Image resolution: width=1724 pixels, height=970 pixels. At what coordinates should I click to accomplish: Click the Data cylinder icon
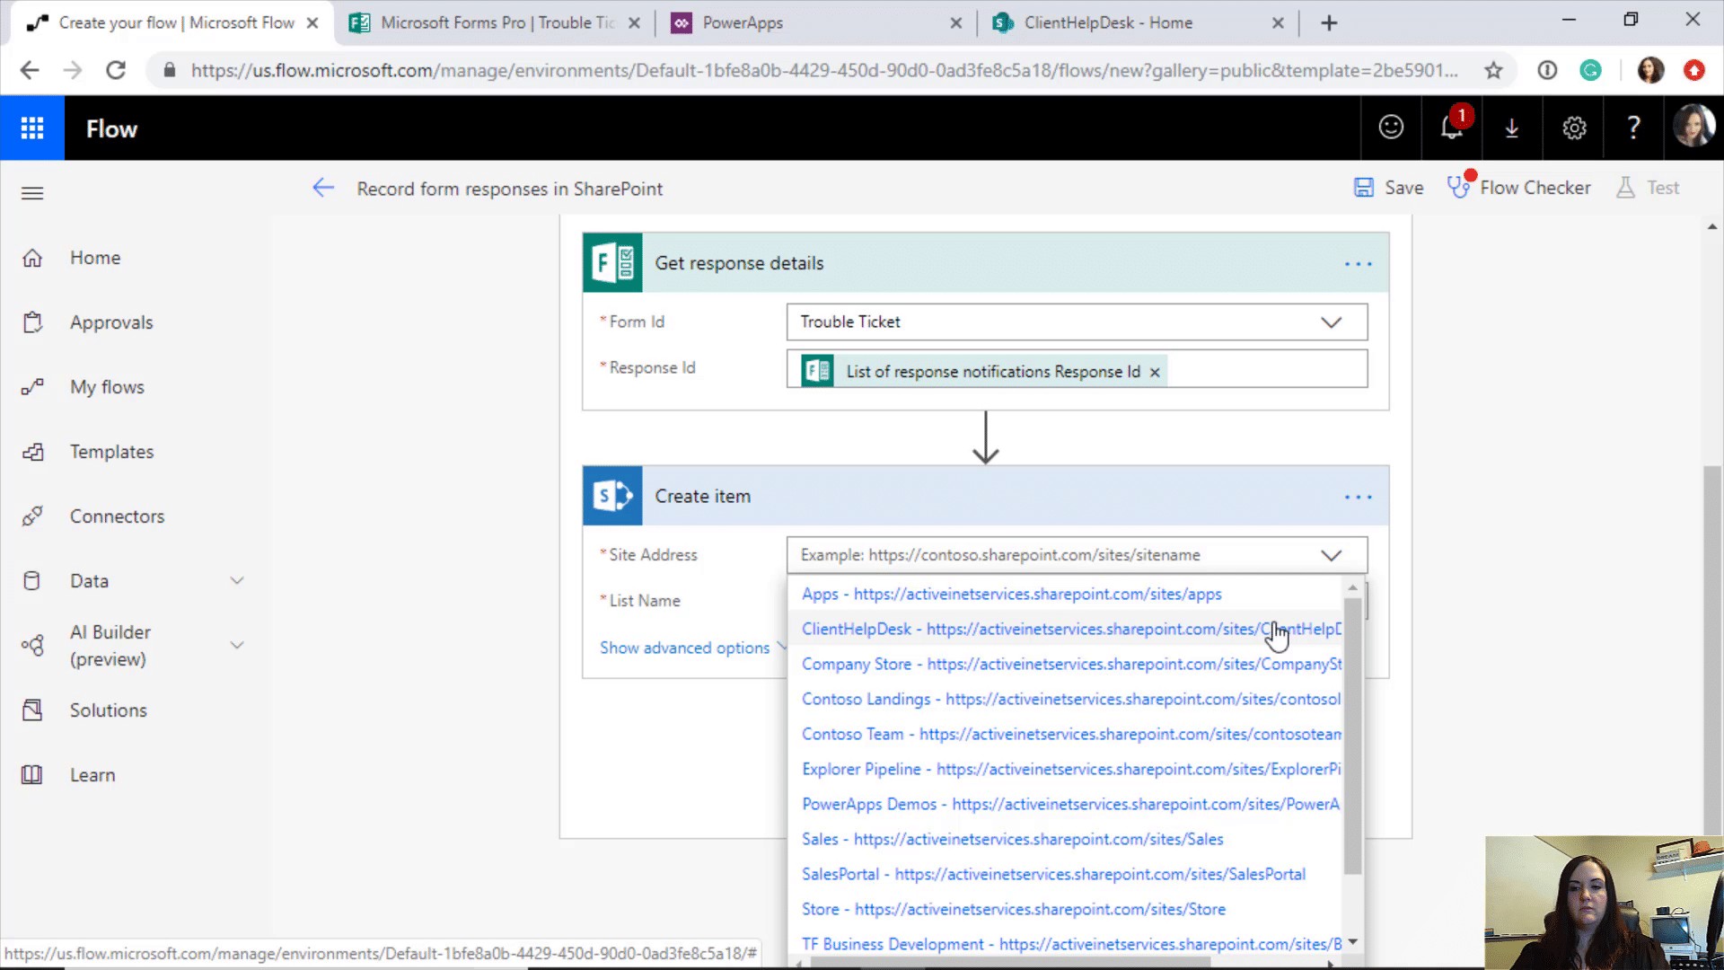(x=32, y=581)
